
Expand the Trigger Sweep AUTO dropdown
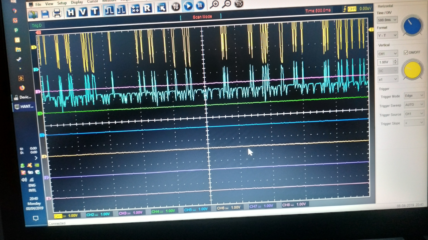click(414, 105)
